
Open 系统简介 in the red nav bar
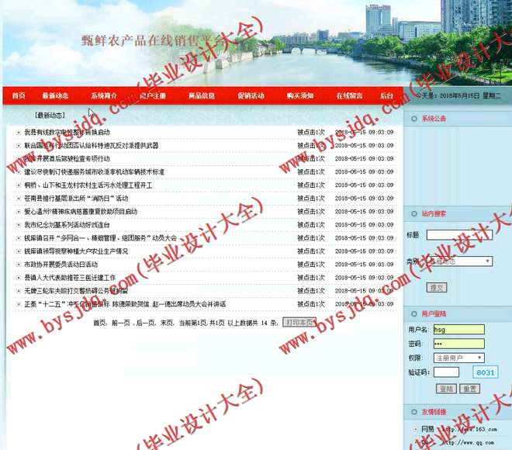(x=104, y=95)
